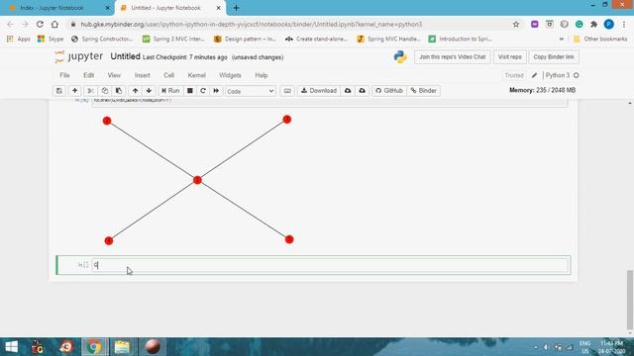Click the Memory 235 / 2048 MB readout
This screenshot has height=356, width=634.
coord(542,90)
